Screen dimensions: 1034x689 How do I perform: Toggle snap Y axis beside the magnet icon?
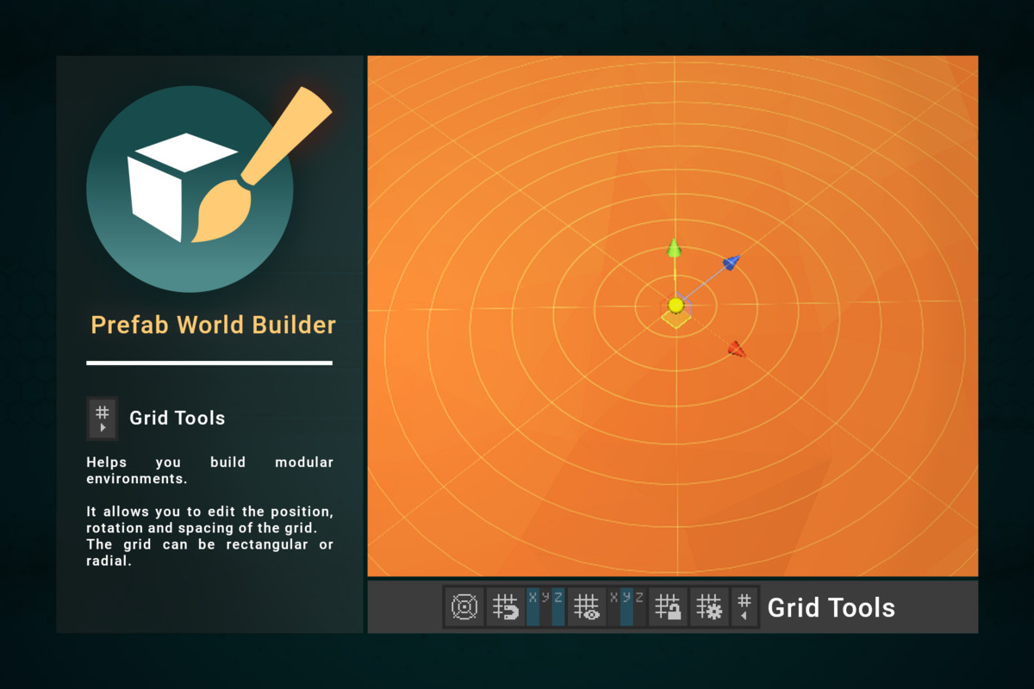545,607
